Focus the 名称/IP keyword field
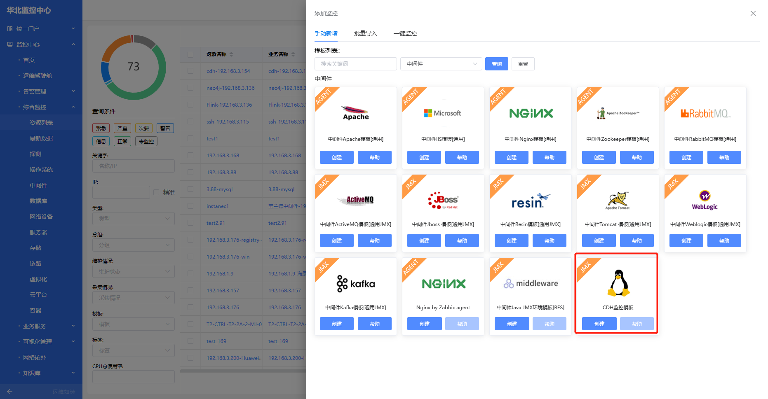 [x=134, y=166]
